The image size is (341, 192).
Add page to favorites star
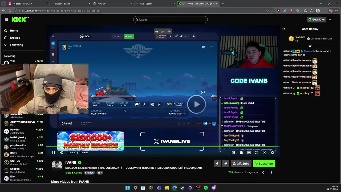(x=272, y=11)
